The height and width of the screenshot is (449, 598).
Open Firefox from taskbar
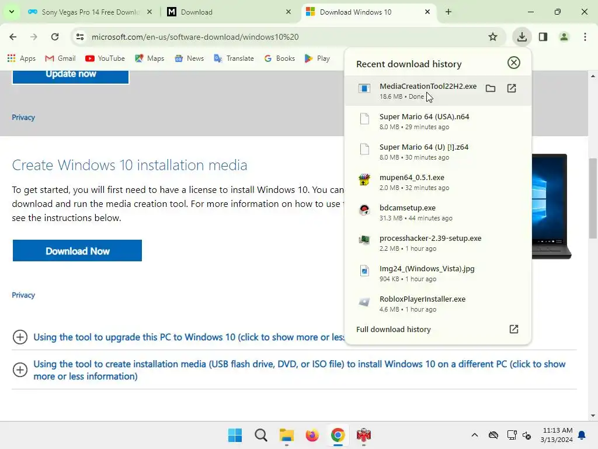coord(312,435)
